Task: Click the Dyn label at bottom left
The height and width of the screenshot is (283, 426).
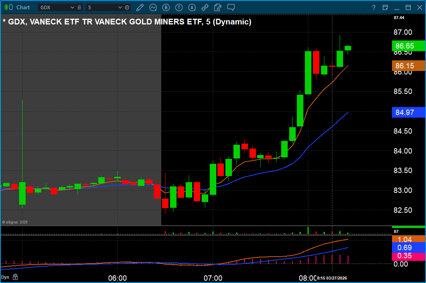Action: tap(5, 277)
